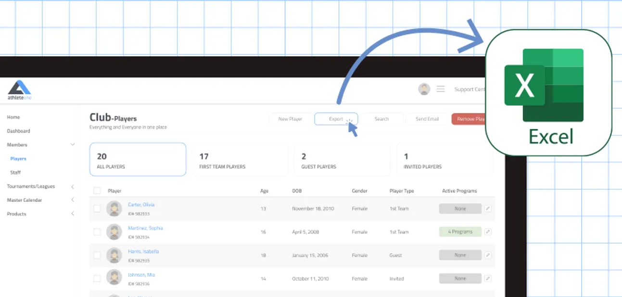Click the date January 15, 2006

[310, 255]
